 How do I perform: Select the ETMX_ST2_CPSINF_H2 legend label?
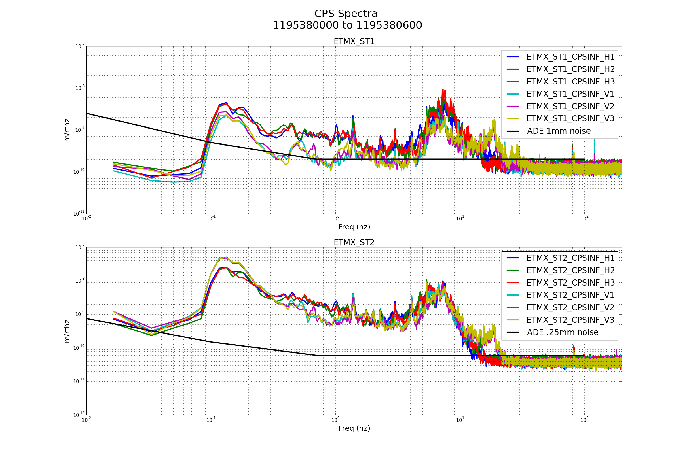click(x=570, y=270)
